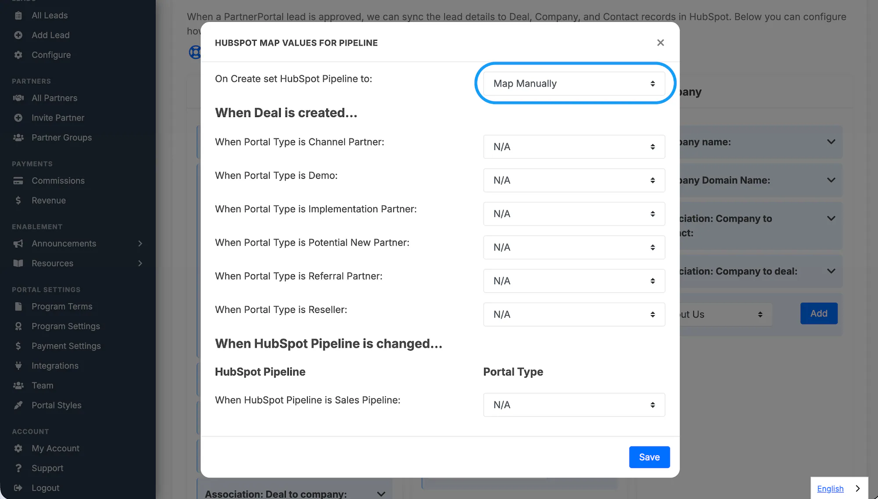The height and width of the screenshot is (499, 878).
Task: Expand the Resources submenu chevron
Action: tap(140, 263)
